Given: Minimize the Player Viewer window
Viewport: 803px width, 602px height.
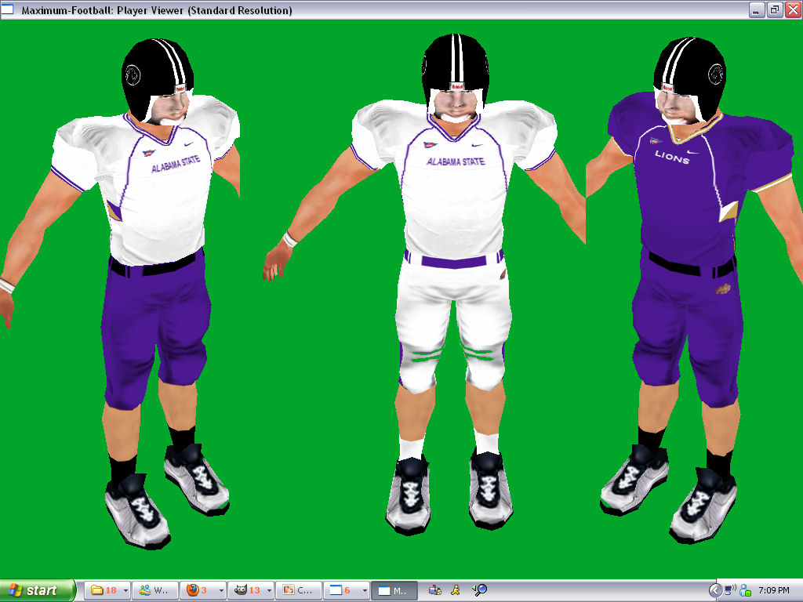Looking at the screenshot, I should [x=757, y=9].
